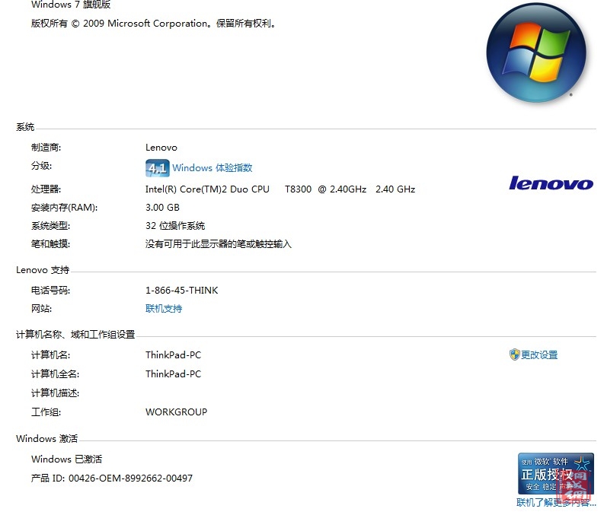
Task: Click the Windows 7 logo orb
Action: click(535, 52)
